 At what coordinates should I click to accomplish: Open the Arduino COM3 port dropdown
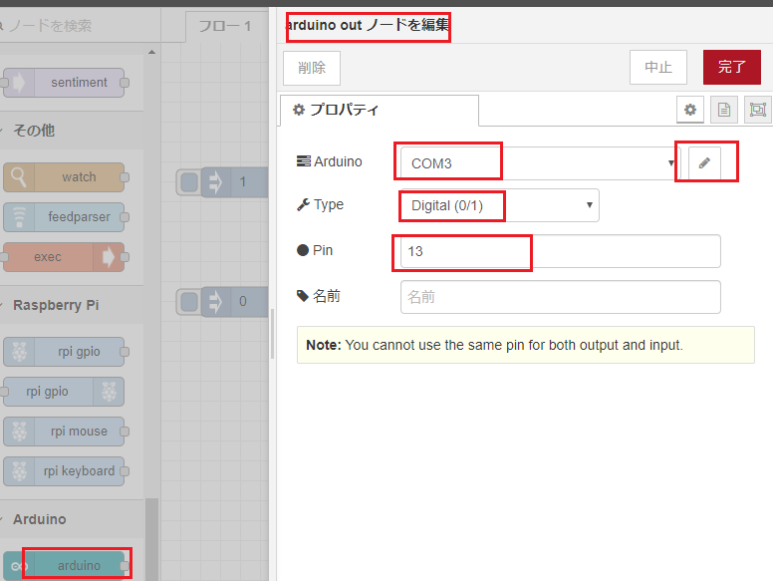pyautogui.click(x=538, y=162)
